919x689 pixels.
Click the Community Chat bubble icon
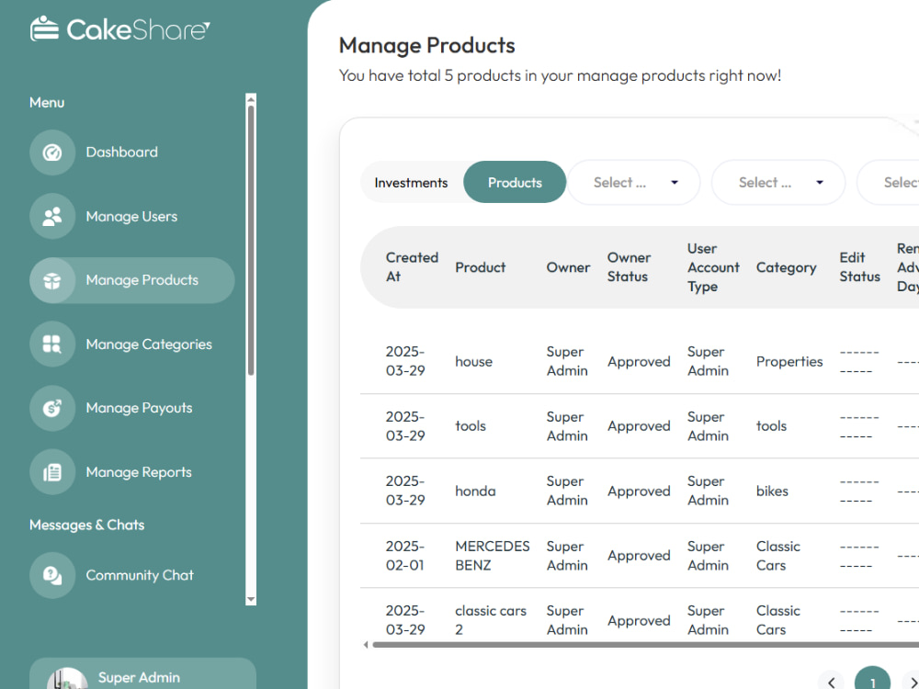tap(52, 575)
